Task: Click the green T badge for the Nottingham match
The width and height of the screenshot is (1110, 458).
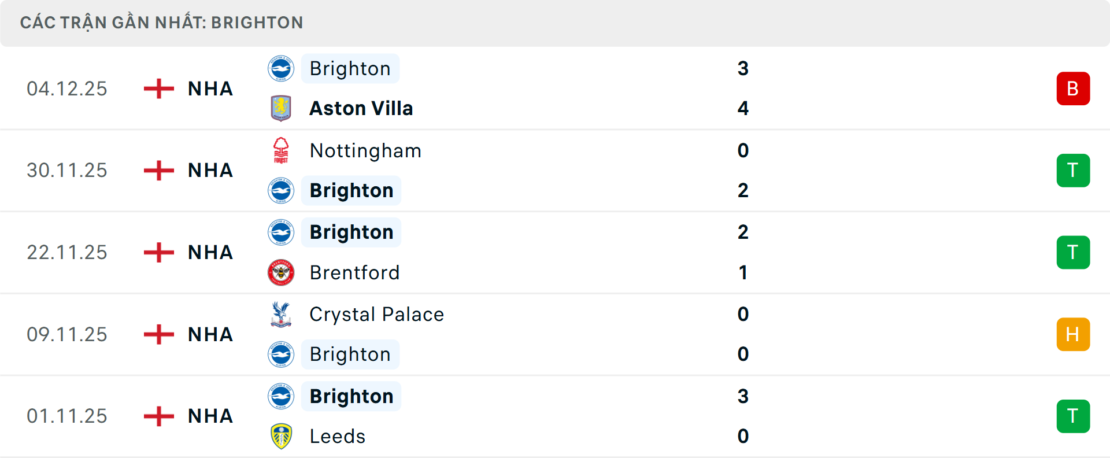Action: 1073,170
